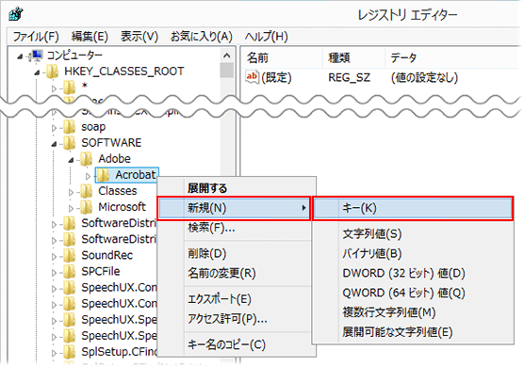Click the Registry Editor app icon in title bar
Image resolution: width=524 pixels, height=367 pixels.
tap(16, 14)
